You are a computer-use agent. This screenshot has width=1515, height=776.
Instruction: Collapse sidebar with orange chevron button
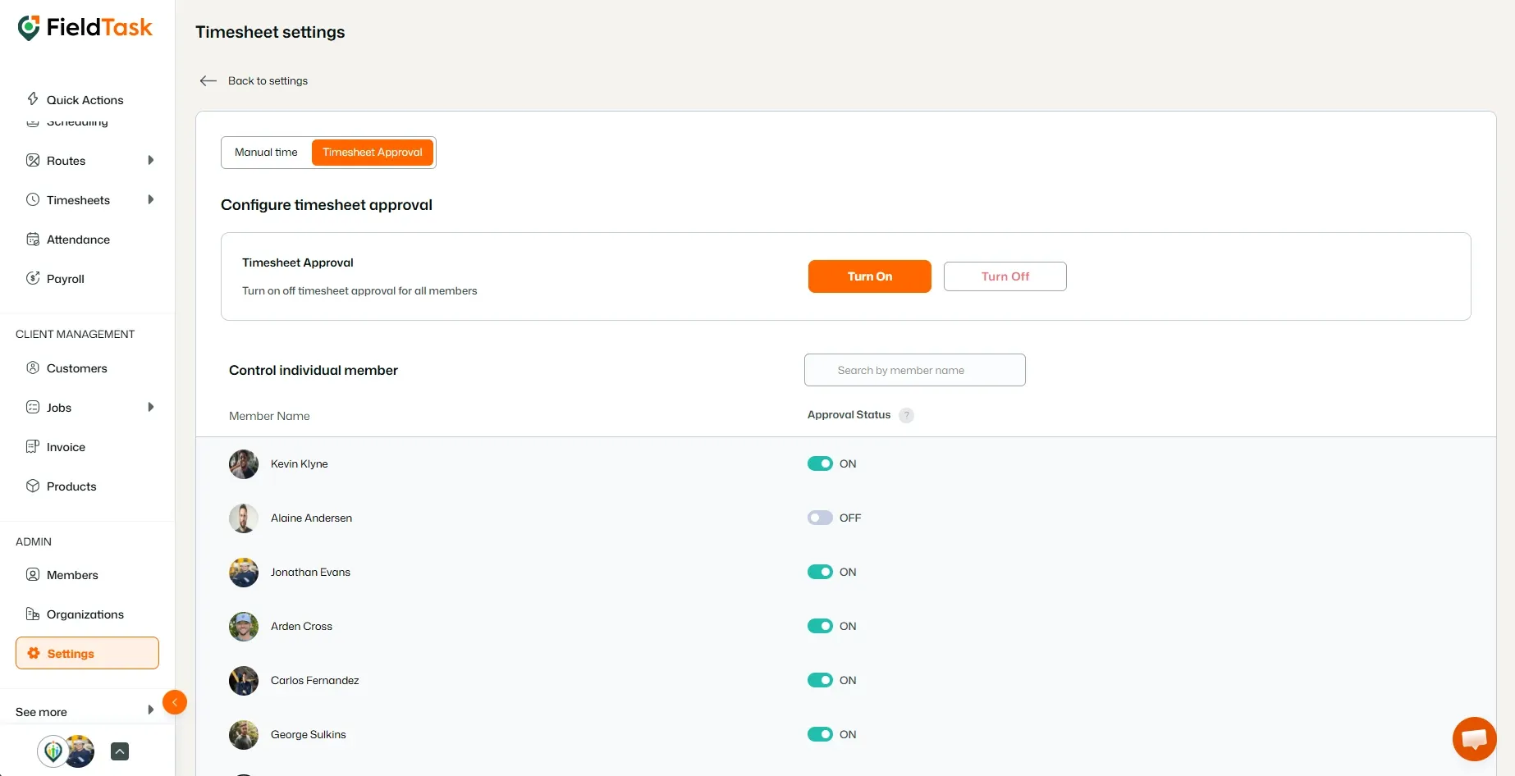(175, 702)
